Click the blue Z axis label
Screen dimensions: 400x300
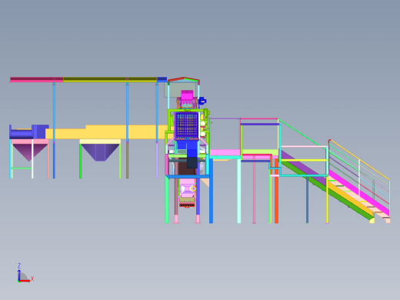click(19, 265)
